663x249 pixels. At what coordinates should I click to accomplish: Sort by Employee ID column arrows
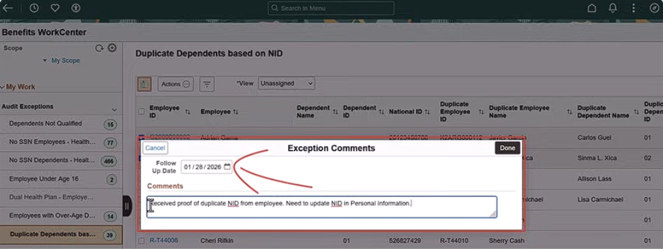click(x=188, y=112)
